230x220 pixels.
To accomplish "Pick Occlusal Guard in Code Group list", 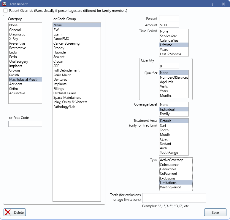I will click(64, 93).
